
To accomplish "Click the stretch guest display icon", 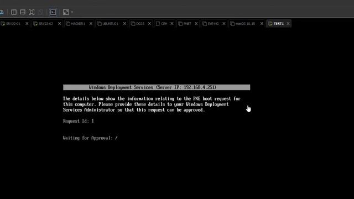I will pos(66,12).
